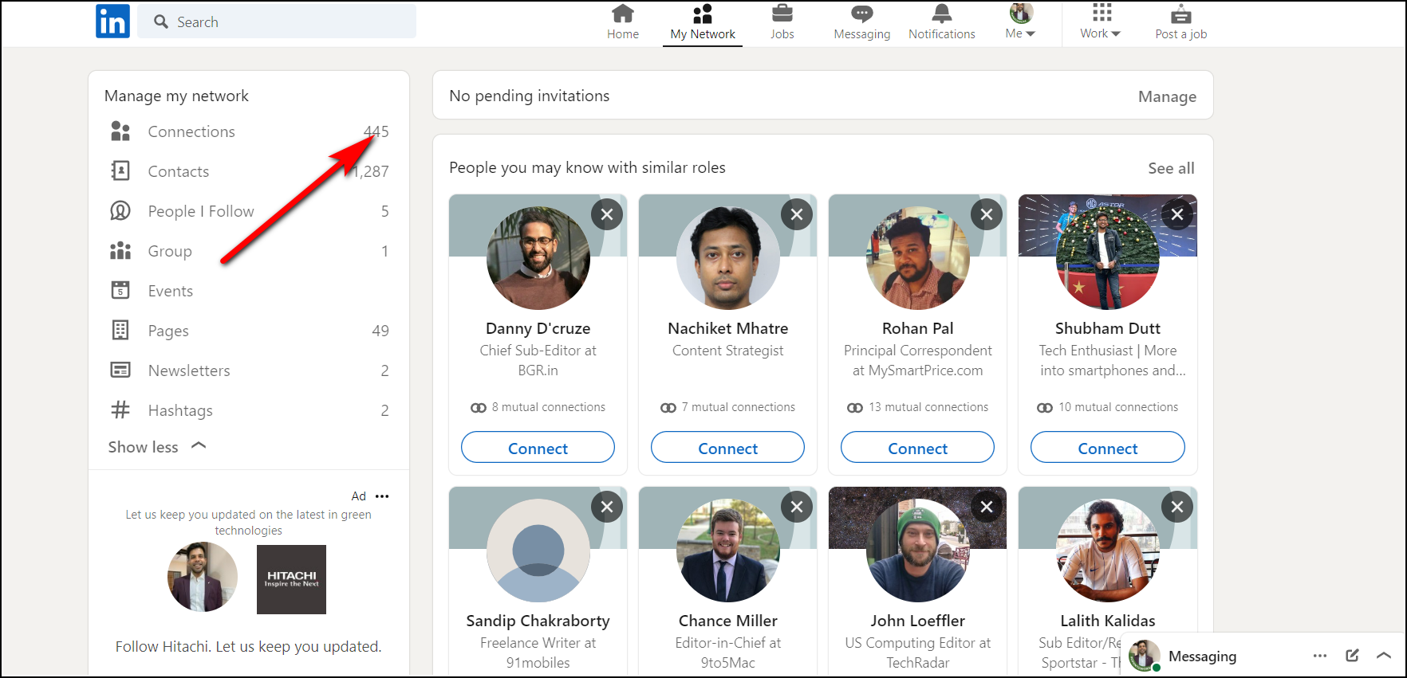Open the Me profile dropdown
Viewport: 1407px width, 678px height.
tap(1021, 22)
